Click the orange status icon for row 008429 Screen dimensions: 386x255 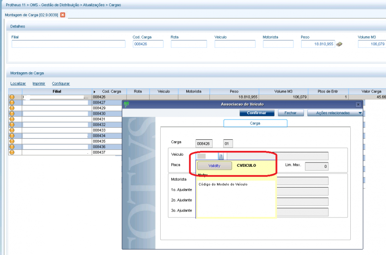pos(12,108)
